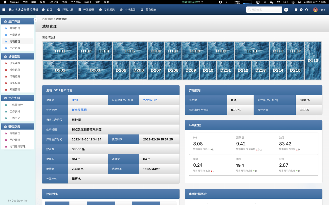The height and width of the screenshot is (205, 329).
Task: Click the crown icon beside 设备监控
Action: [6, 63]
